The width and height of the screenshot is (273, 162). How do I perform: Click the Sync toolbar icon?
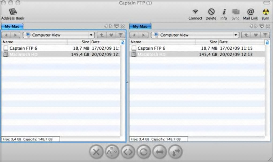coord(236,15)
